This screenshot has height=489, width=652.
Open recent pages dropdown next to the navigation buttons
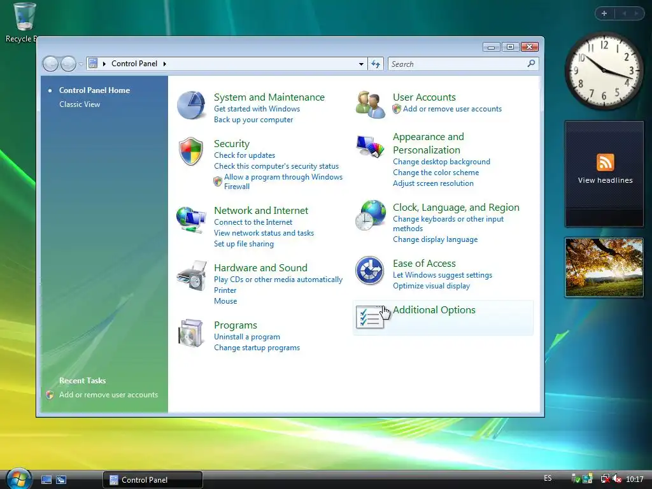[81, 64]
